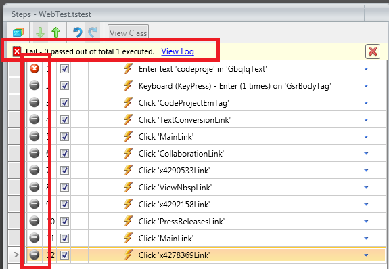This screenshot has height=269, width=389.
Task: Expand dropdown arrow of PressReleasesLink step
Action: click(x=366, y=221)
